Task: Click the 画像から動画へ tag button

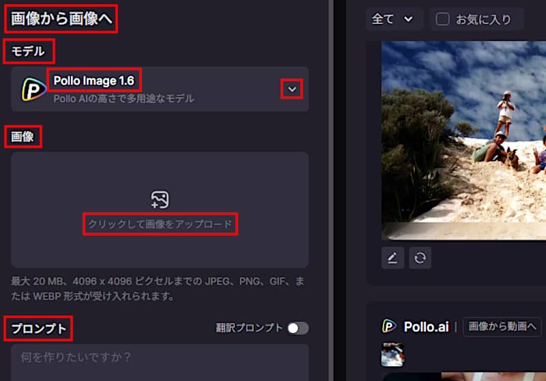Action: tap(502, 326)
